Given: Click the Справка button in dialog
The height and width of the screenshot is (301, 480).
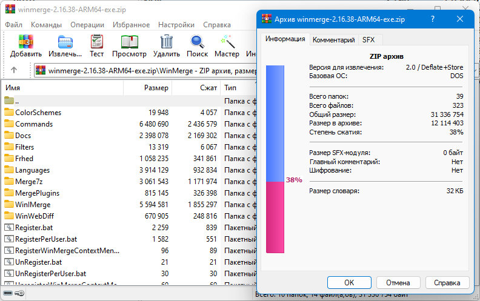Looking at the screenshot, I should click(x=447, y=283).
